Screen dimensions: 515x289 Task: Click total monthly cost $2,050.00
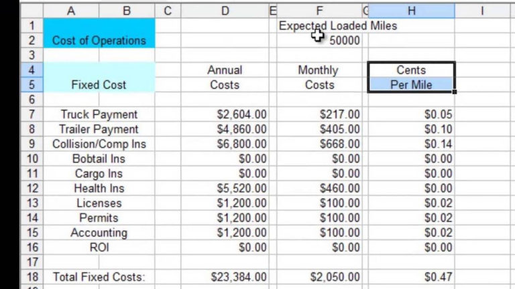point(335,276)
